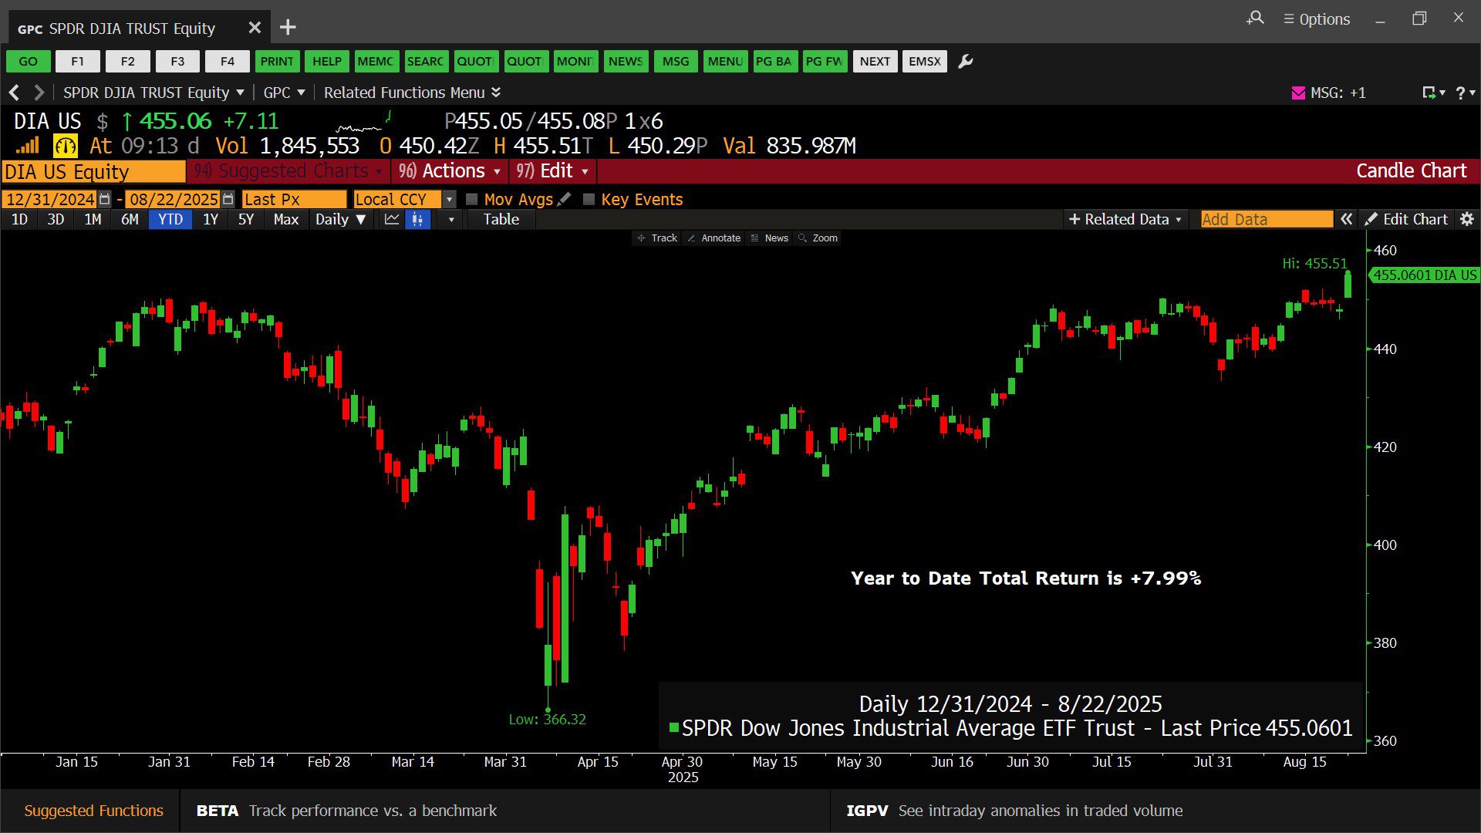Image resolution: width=1481 pixels, height=833 pixels.
Task: Select the YTD time range tab
Action: (x=170, y=220)
